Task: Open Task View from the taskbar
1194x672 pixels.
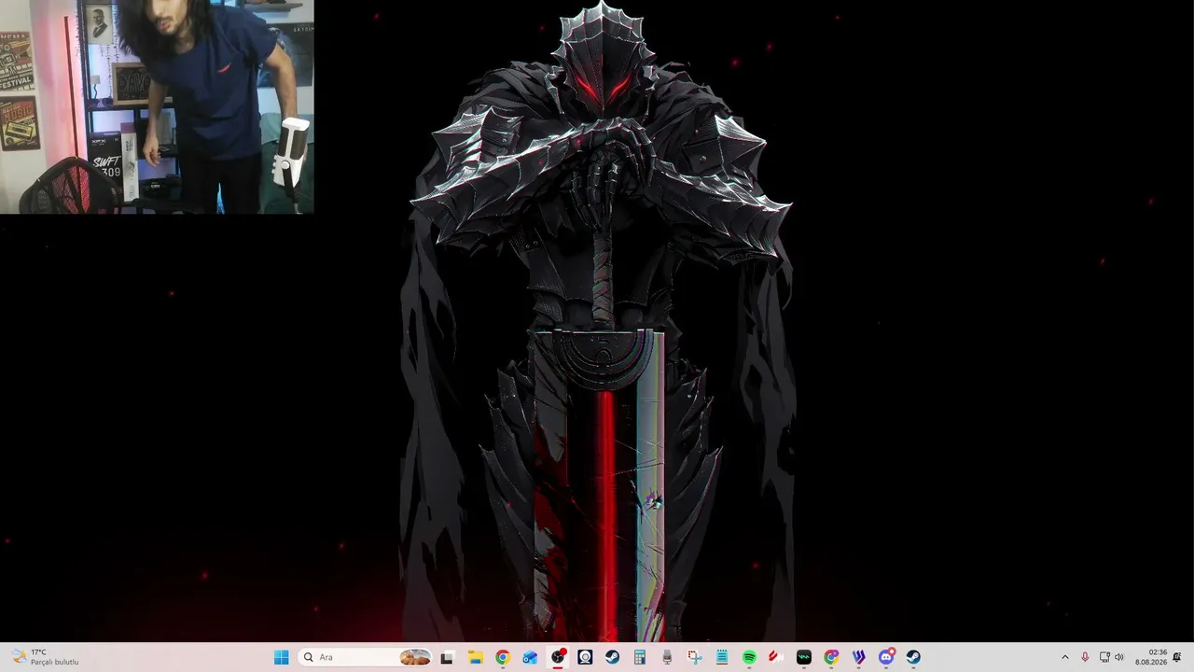Action: pos(447,657)
